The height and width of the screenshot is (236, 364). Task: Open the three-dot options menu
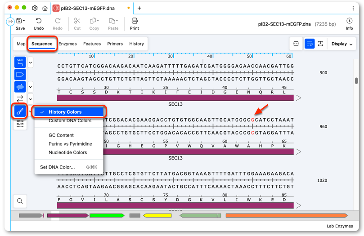pos(353,8)
